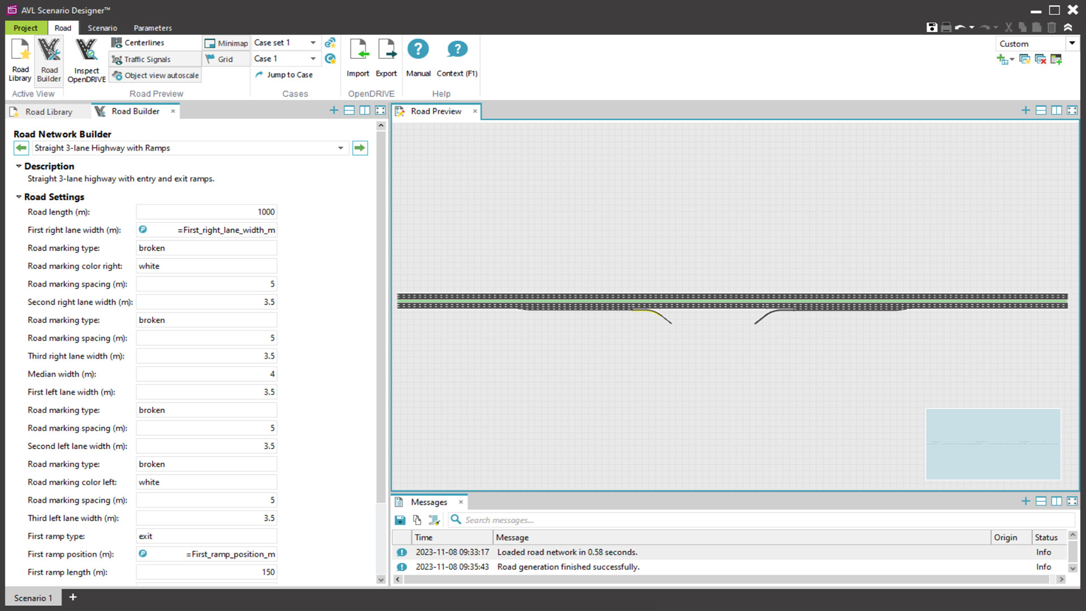Switch to the Scenario ribbon tab
This screenshot has height=611, width=1086.
click(x=102, y=28)
